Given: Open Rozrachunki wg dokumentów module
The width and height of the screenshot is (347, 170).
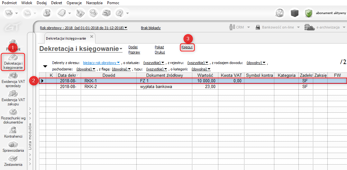Looking at the screenshot, I should [13, 116].
